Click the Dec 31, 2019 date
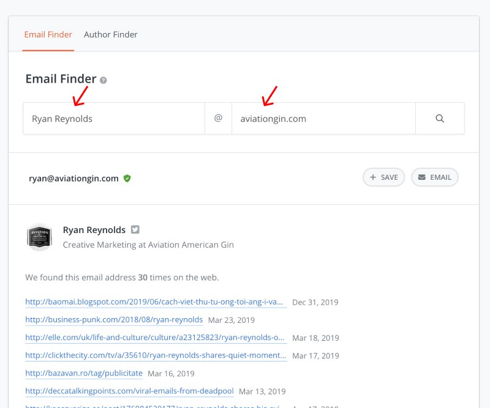Image resolution: width=490 pixels, height=408 pixels. 315,302
